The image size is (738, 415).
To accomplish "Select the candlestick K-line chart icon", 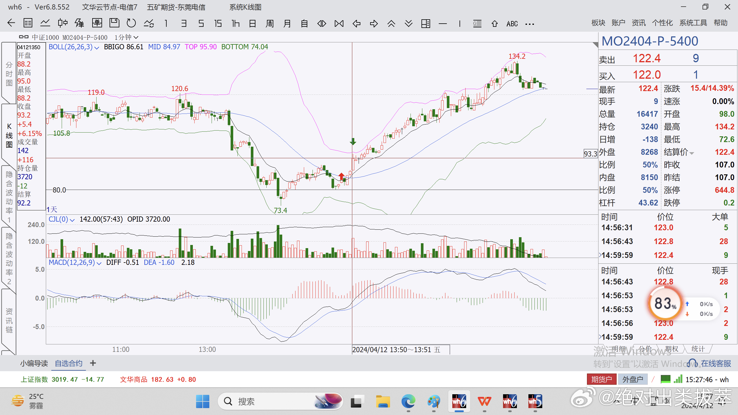I will pos(63,23).
